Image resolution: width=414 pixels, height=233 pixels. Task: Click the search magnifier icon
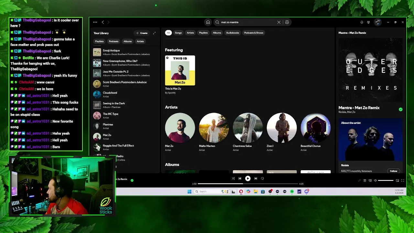click(217, 22)
